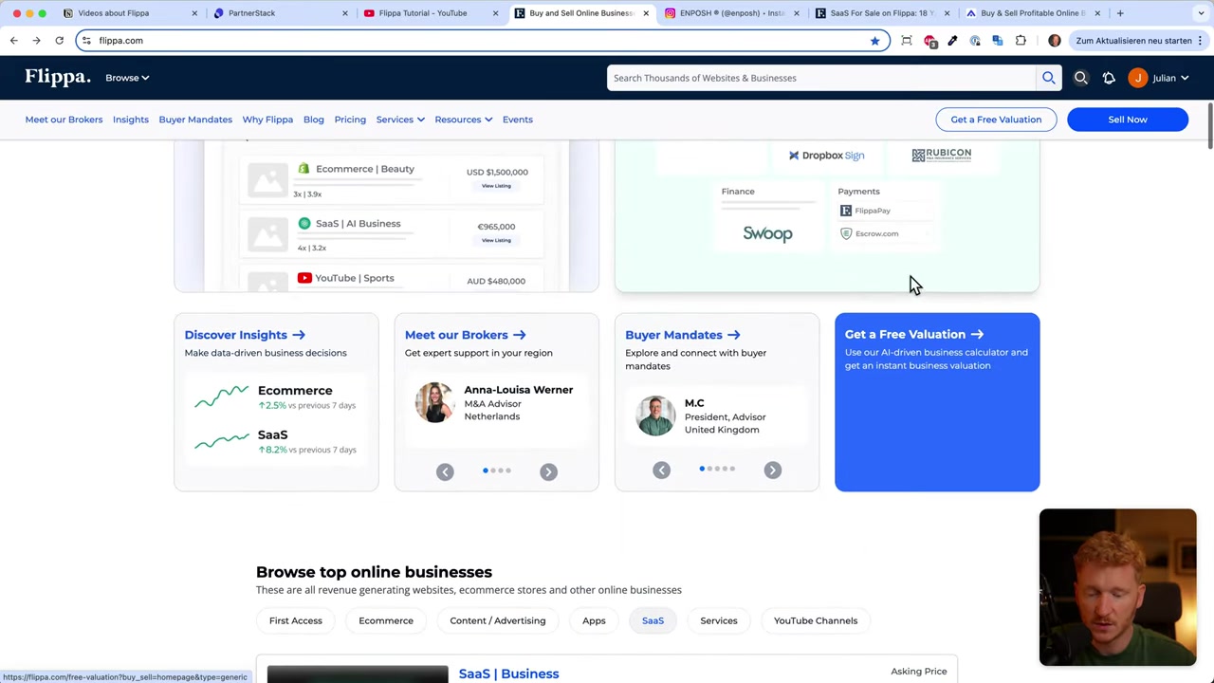Close the Videos about Flippa tab

194,13
